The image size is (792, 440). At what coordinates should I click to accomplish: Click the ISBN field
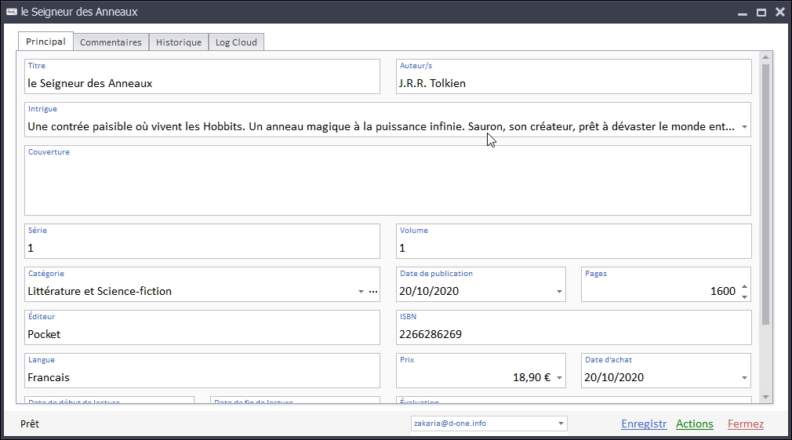(x=572, y=334)
